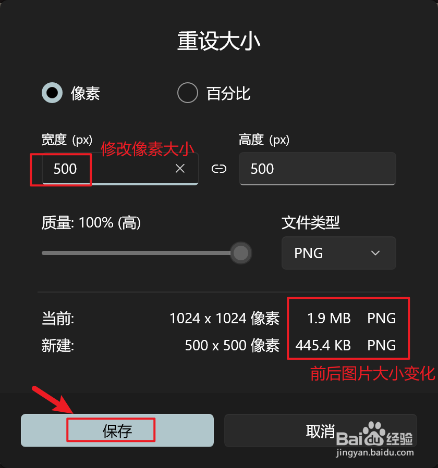Open the 文件类型 PNG dropdown
Image resolution: width=438 pixels, height=468 pixels.
(339, 253)
